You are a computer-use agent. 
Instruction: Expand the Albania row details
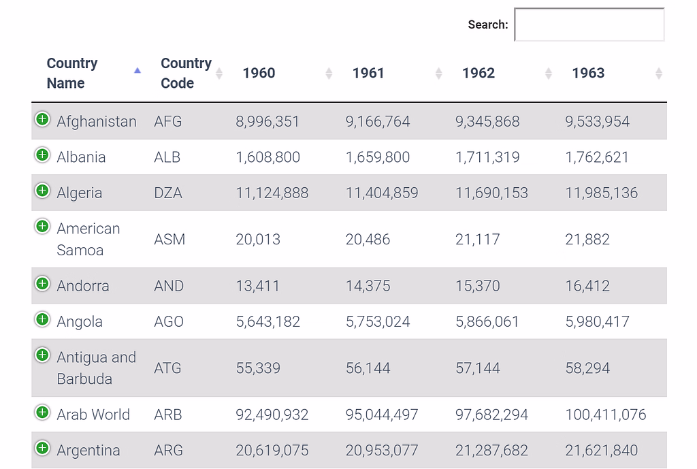pos(42,155)
